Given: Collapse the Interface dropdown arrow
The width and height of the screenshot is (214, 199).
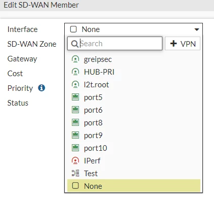Looking at the screenshot, I should (197, 29).
